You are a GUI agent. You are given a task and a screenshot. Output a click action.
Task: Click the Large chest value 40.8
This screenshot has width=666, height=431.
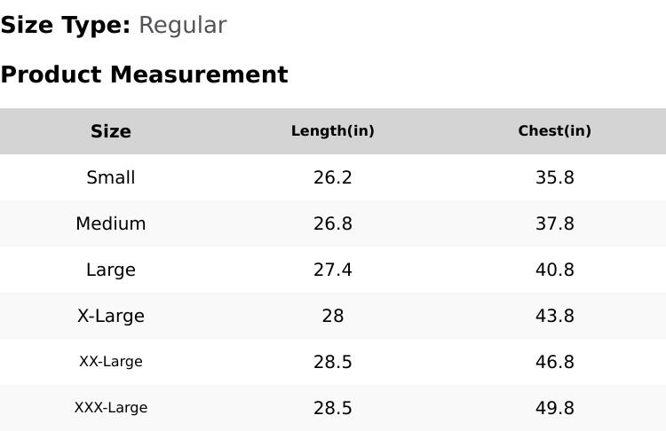click(x=555, y=270)
